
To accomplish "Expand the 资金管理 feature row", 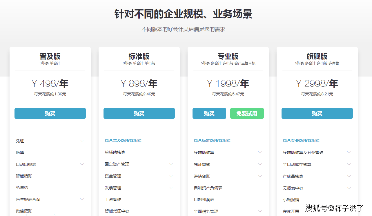I will (x=171, y=176).
